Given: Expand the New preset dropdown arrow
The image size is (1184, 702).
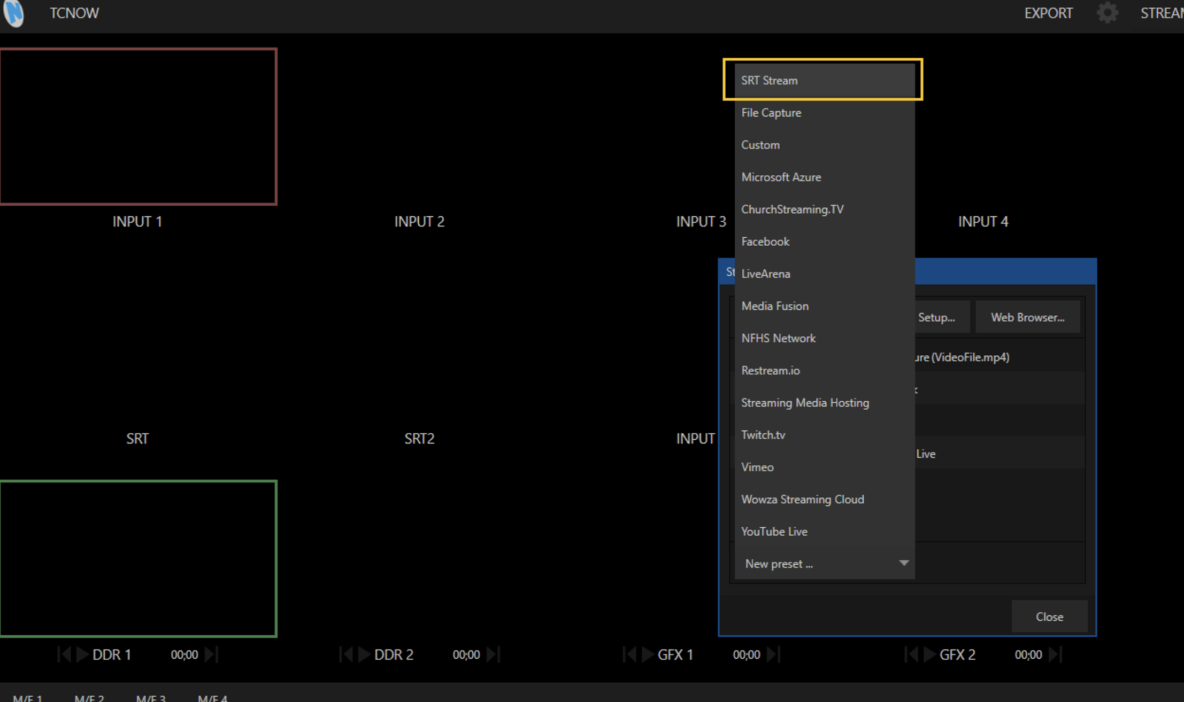Looking at the screenshot, I should click(x=904, y=563).
